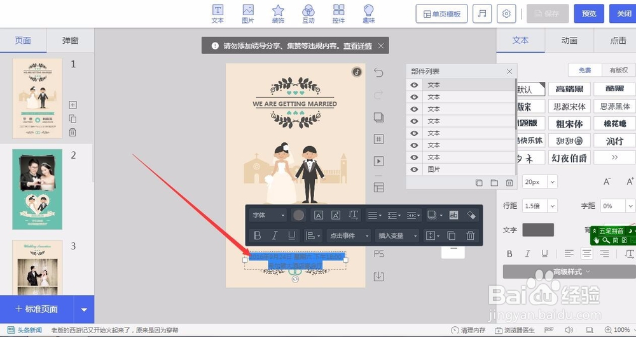This screenshot has width=636, height=337.
Task: Redo the edit beside canvas
Action: click(x=378, y=95)
